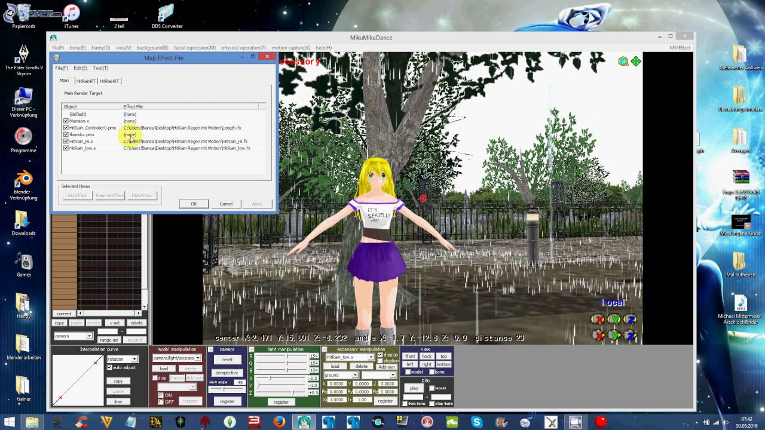
Task: Click the red record circle taskbar icon
Action: pos(601,422)
